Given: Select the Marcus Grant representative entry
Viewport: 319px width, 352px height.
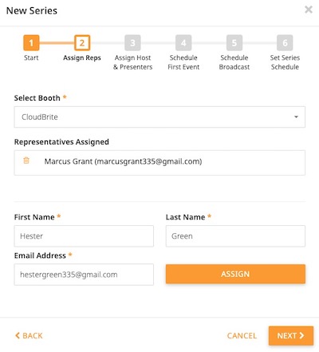Looking at the screenshot, I should (x=159, y=163).
